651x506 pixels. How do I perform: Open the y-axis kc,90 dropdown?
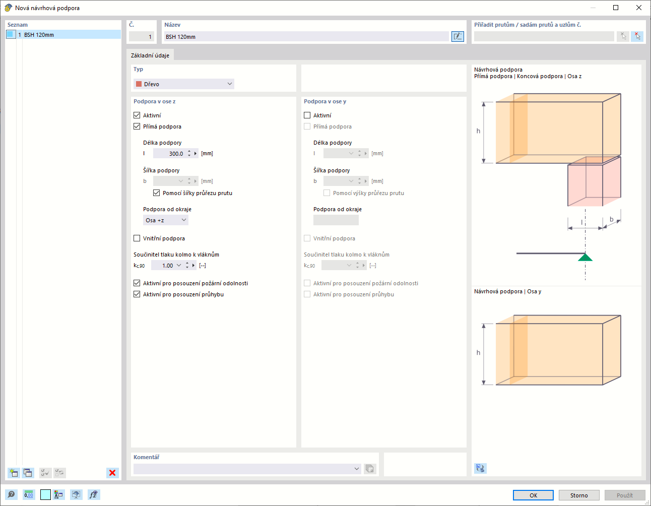(x=349, y=266)
